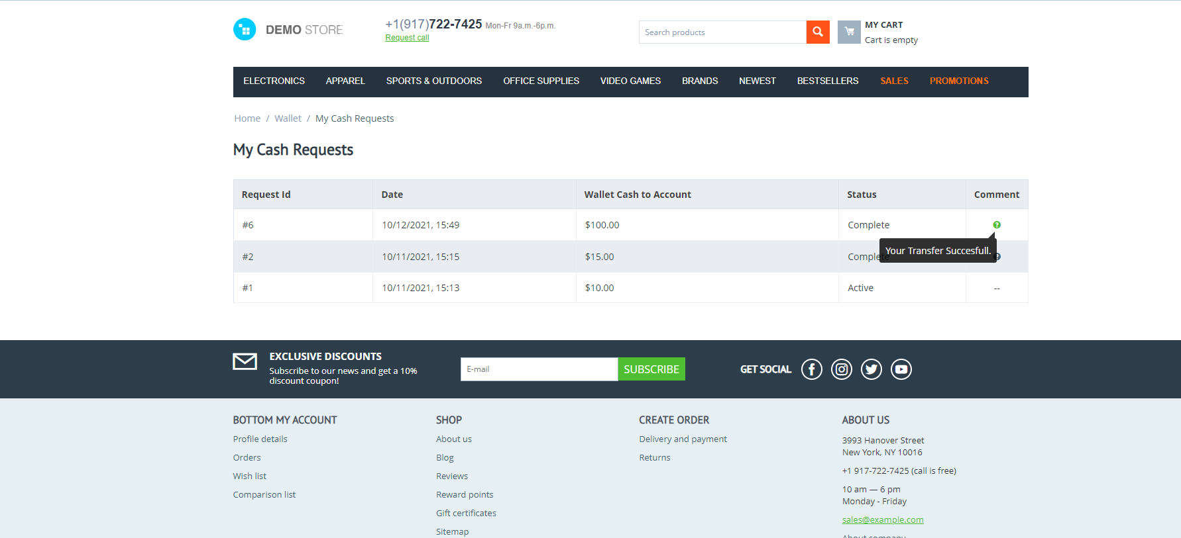Select request id #1 cell
The width and height of the screenshot is (1181, 538).
303,288
